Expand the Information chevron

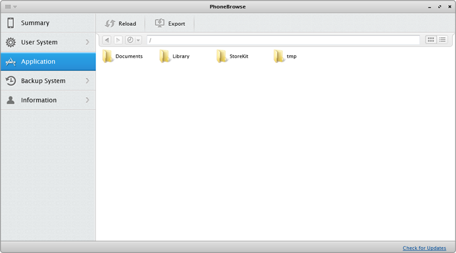point(87,100)
